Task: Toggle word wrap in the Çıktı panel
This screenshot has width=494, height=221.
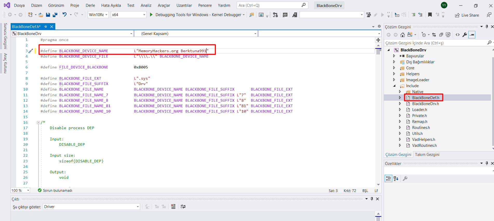Action: (183, 206)
